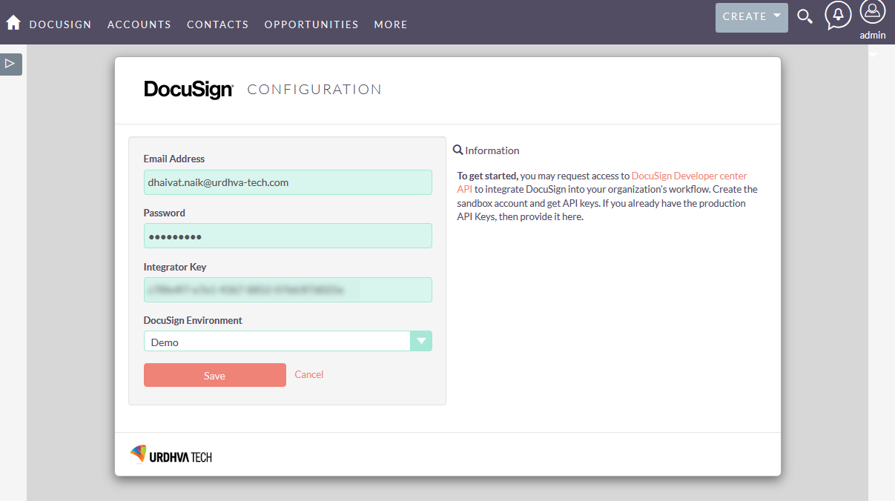Viewport: 895px width, 501px height.
Task: Click into the Email Address field
Action: [288, 182]
